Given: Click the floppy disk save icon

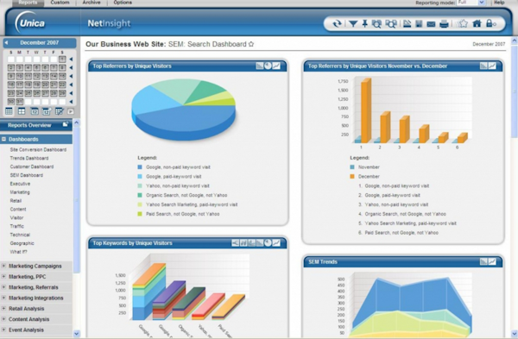Looking at the screenshot, I should [x=419, y=24].
